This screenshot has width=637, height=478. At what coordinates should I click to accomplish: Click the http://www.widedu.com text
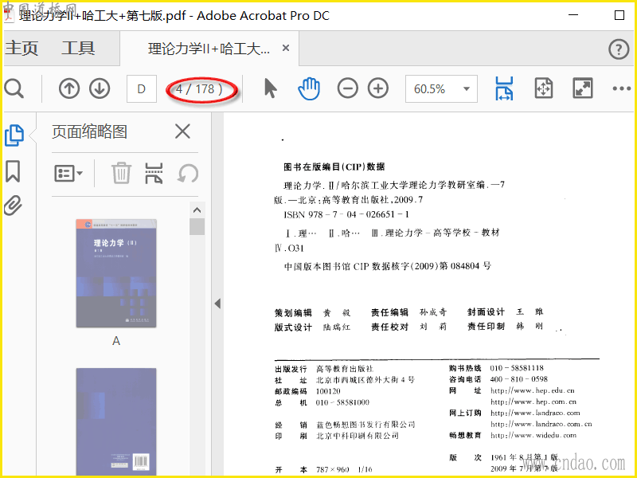coord(533,435)
